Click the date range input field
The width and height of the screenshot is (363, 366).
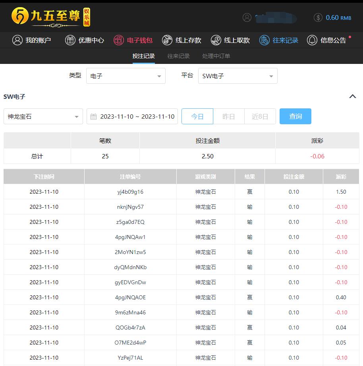(132, 116)
